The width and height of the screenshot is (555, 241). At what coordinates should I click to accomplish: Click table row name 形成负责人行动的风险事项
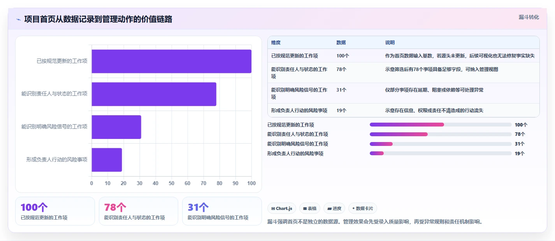(x=299, y=111)
